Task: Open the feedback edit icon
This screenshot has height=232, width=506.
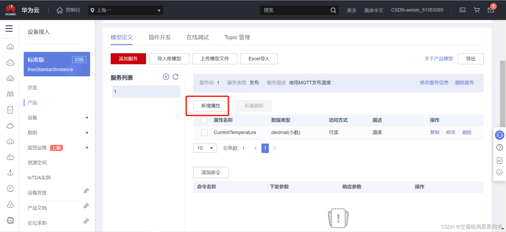Action: click(500, 160)
